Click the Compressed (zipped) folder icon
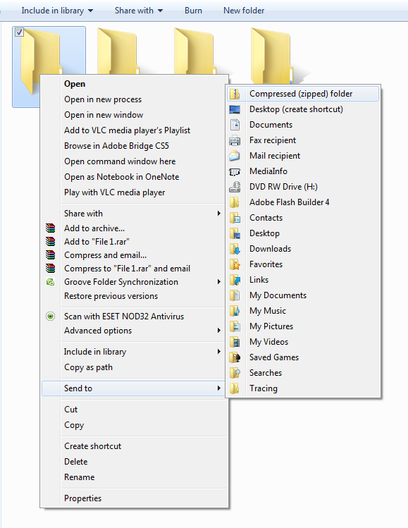Screen dimensions: 408x528 click(235, 94)
